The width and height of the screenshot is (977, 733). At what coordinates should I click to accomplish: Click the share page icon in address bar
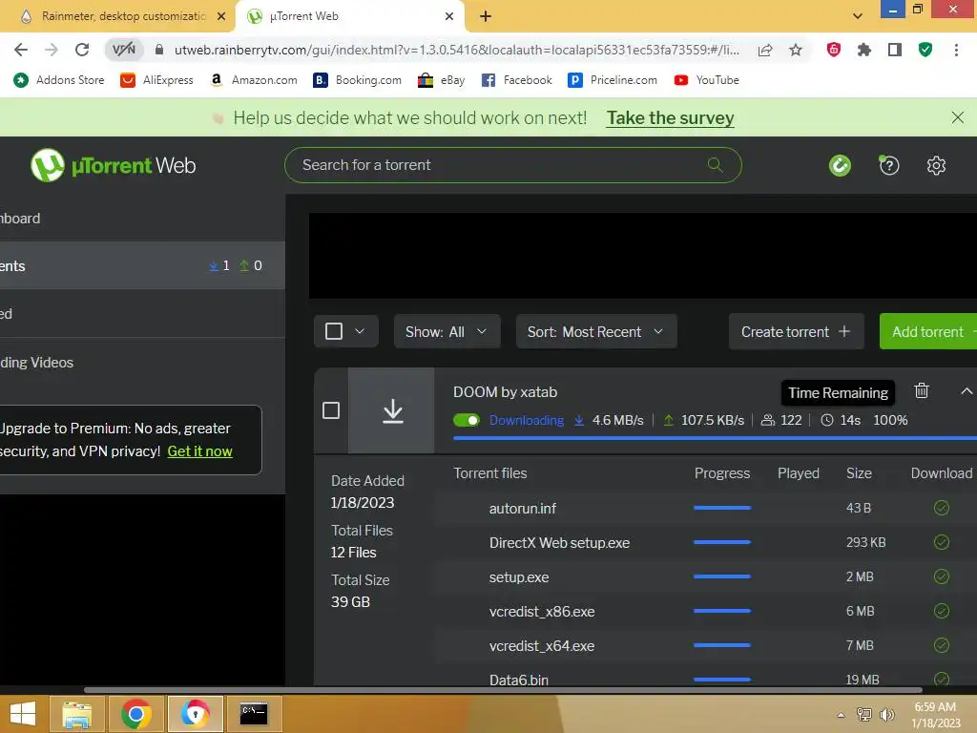[x=765, y=50]
